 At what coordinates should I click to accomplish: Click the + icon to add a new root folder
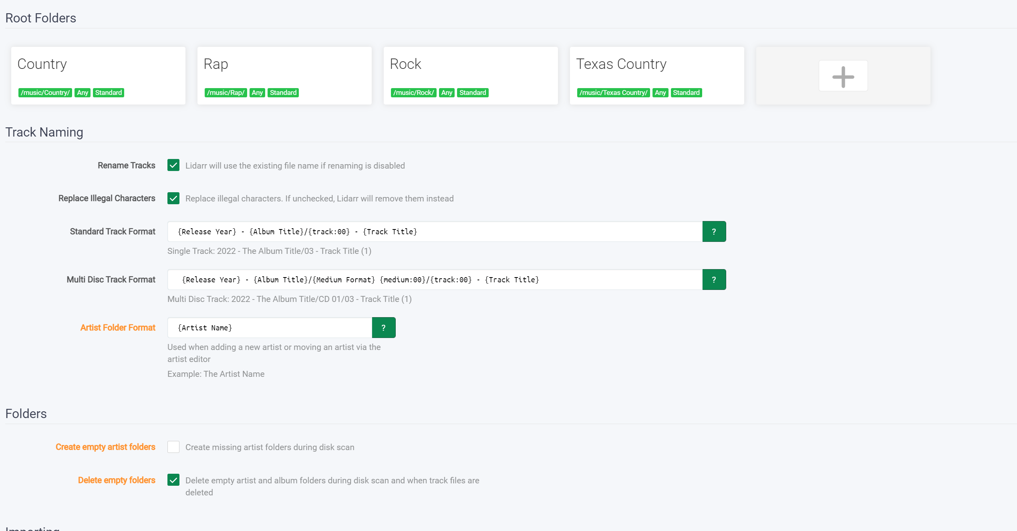(x=842, y=76)
